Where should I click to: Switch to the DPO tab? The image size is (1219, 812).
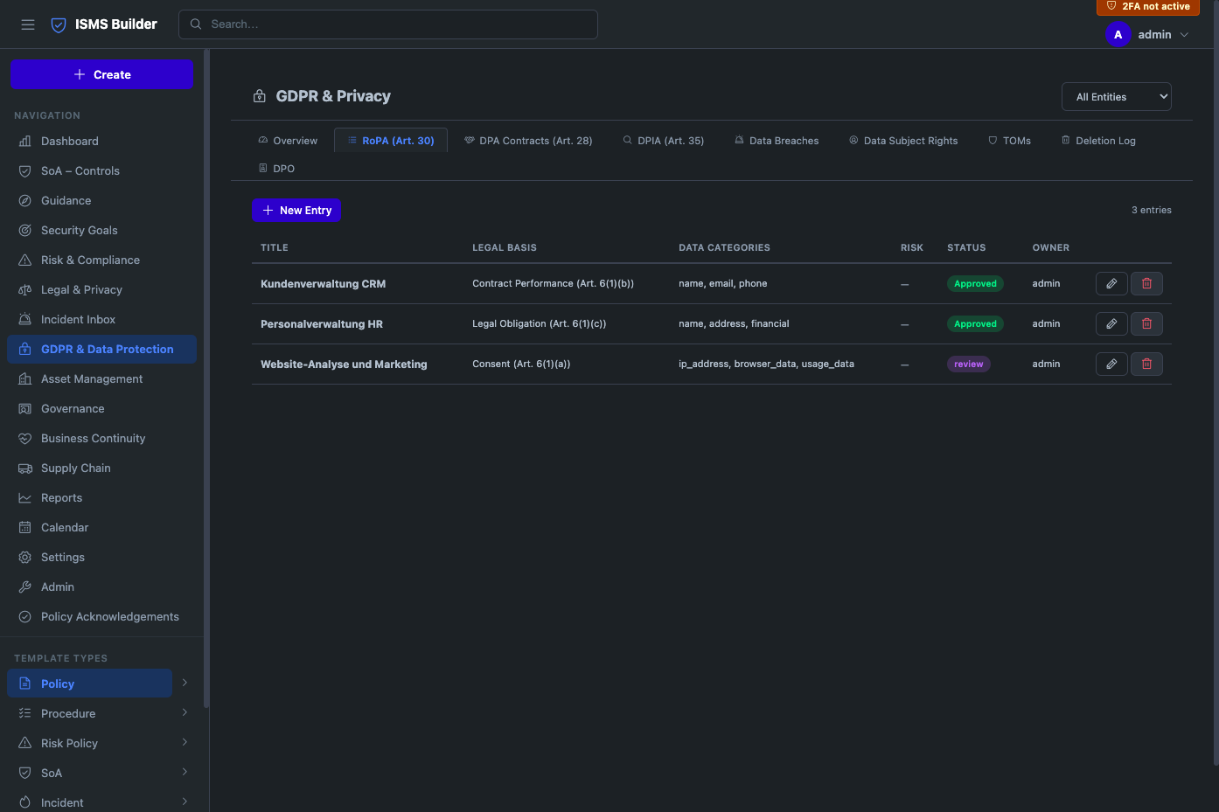coord(277,169)
